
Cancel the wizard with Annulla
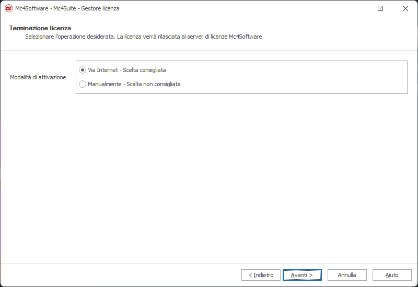tap(347, 275)
